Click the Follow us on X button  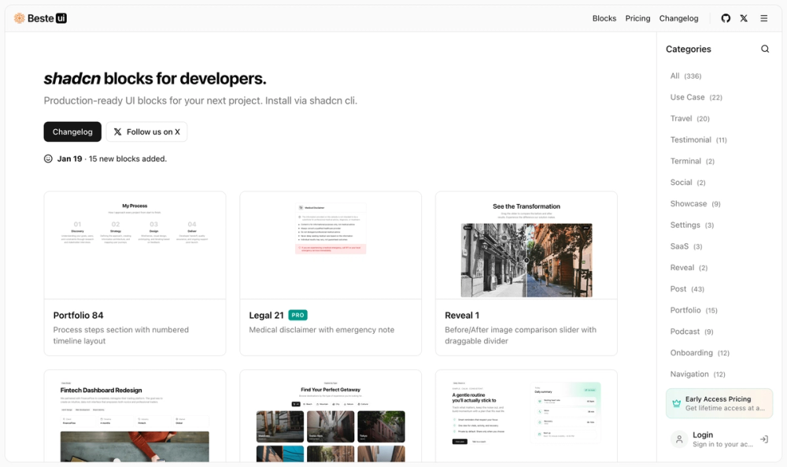(x=147, y=132)
